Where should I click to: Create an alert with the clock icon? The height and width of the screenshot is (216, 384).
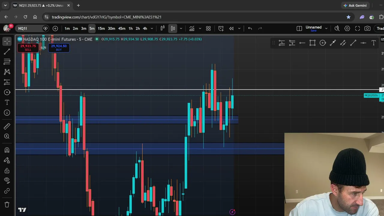[221, 28]
